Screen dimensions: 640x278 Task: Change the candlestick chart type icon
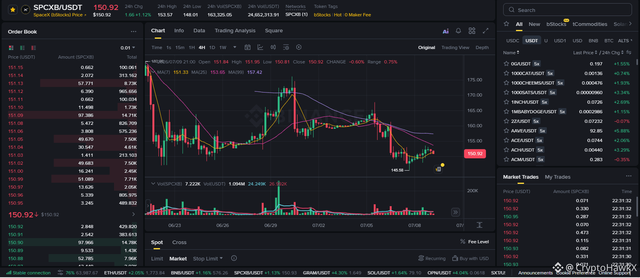click(273, 47)
